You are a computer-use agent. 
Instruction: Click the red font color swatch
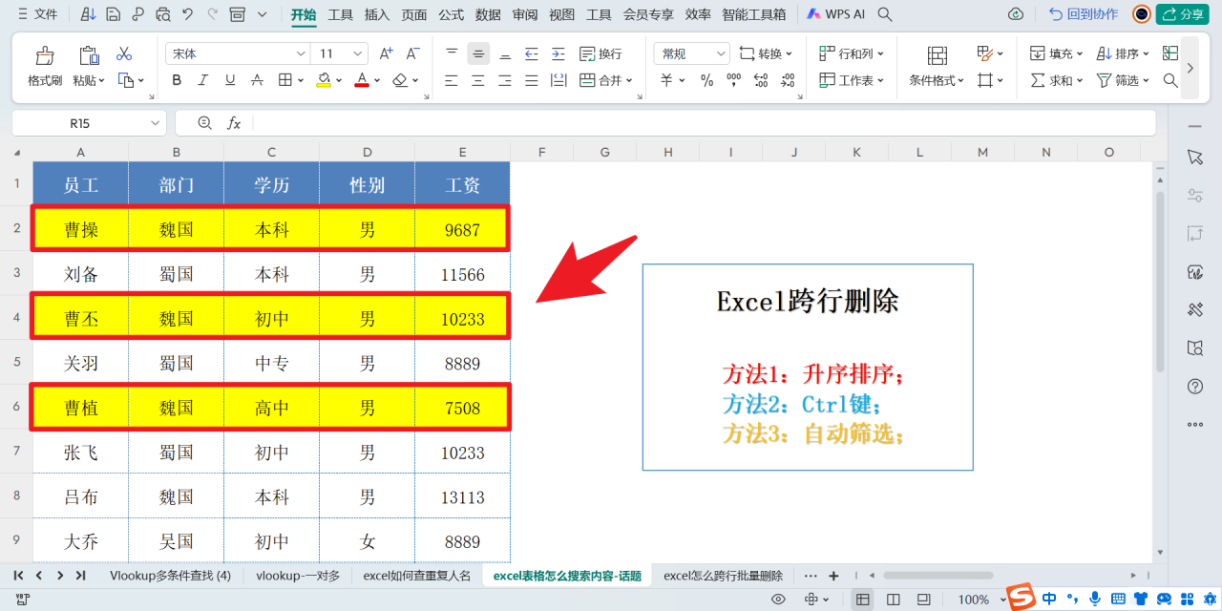click(362, 80)
